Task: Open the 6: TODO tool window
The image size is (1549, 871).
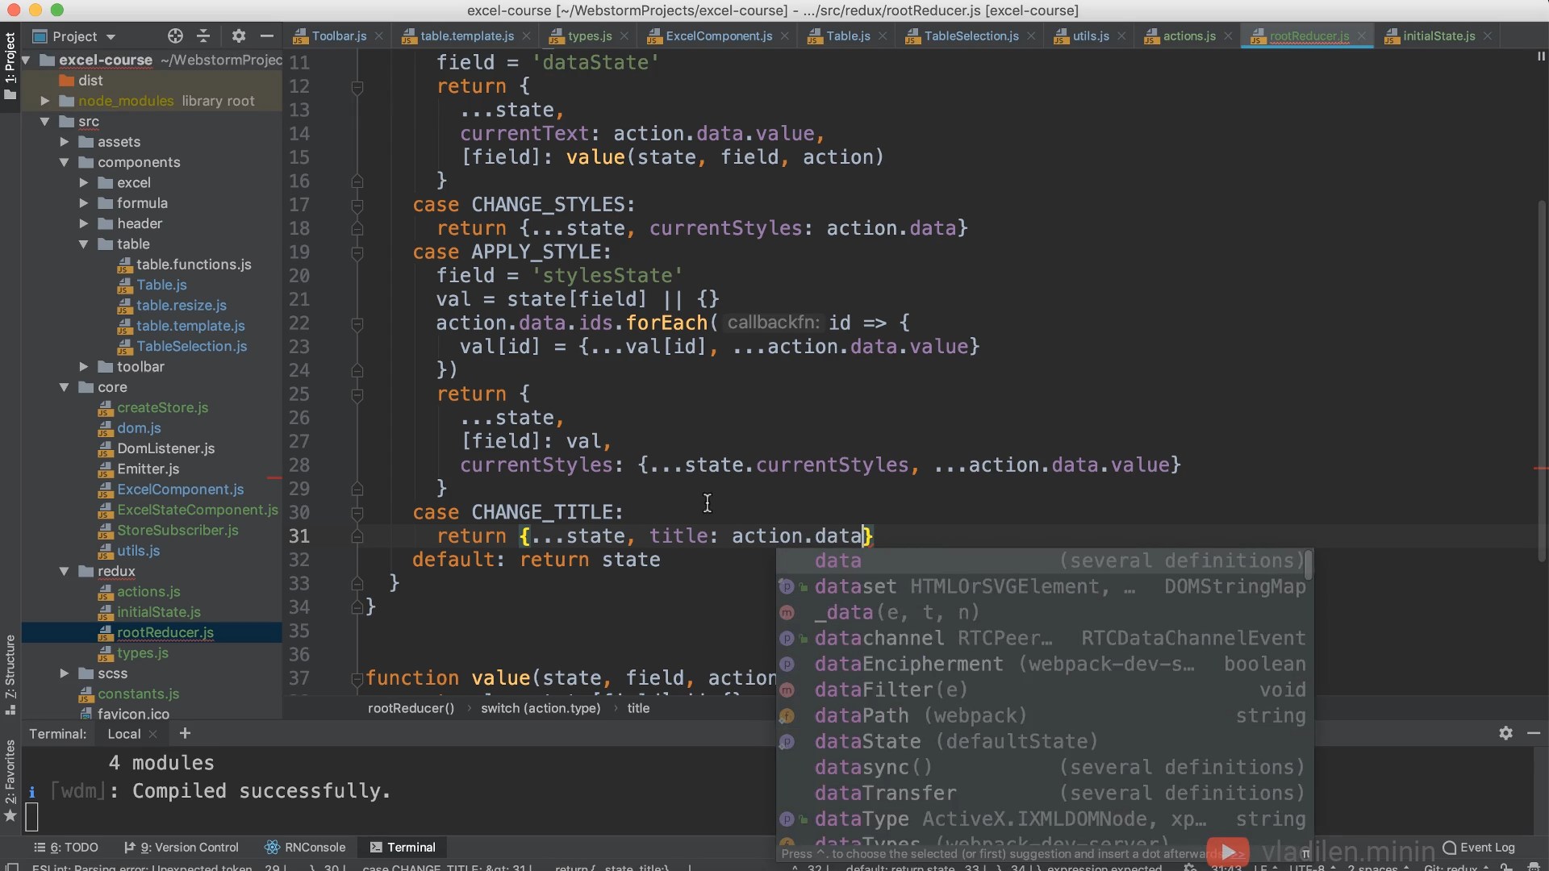Action: pyautogui.click(x=66, y=848)
